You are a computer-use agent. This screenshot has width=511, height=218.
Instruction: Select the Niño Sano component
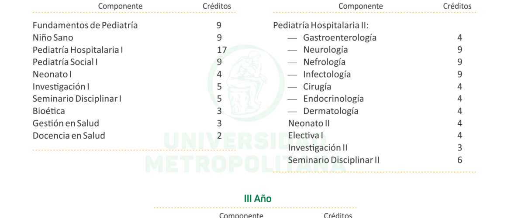click(53, 37)
